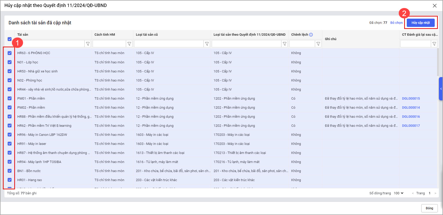
Task: Open filter icon for Cách tính HM column
Action: pos(129,44)
